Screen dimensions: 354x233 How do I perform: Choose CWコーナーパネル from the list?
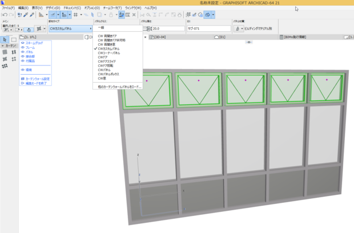[110, 53]
